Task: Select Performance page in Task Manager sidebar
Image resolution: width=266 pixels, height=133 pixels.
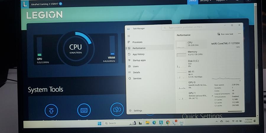Action: point(150,48)
